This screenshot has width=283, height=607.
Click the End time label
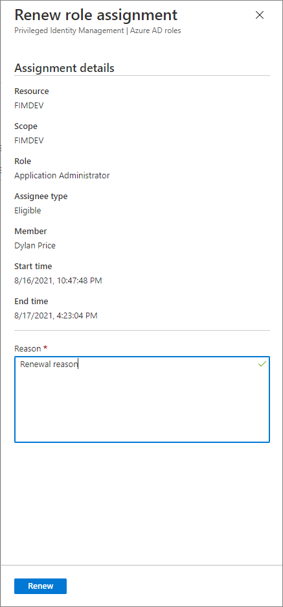(31, 301)
